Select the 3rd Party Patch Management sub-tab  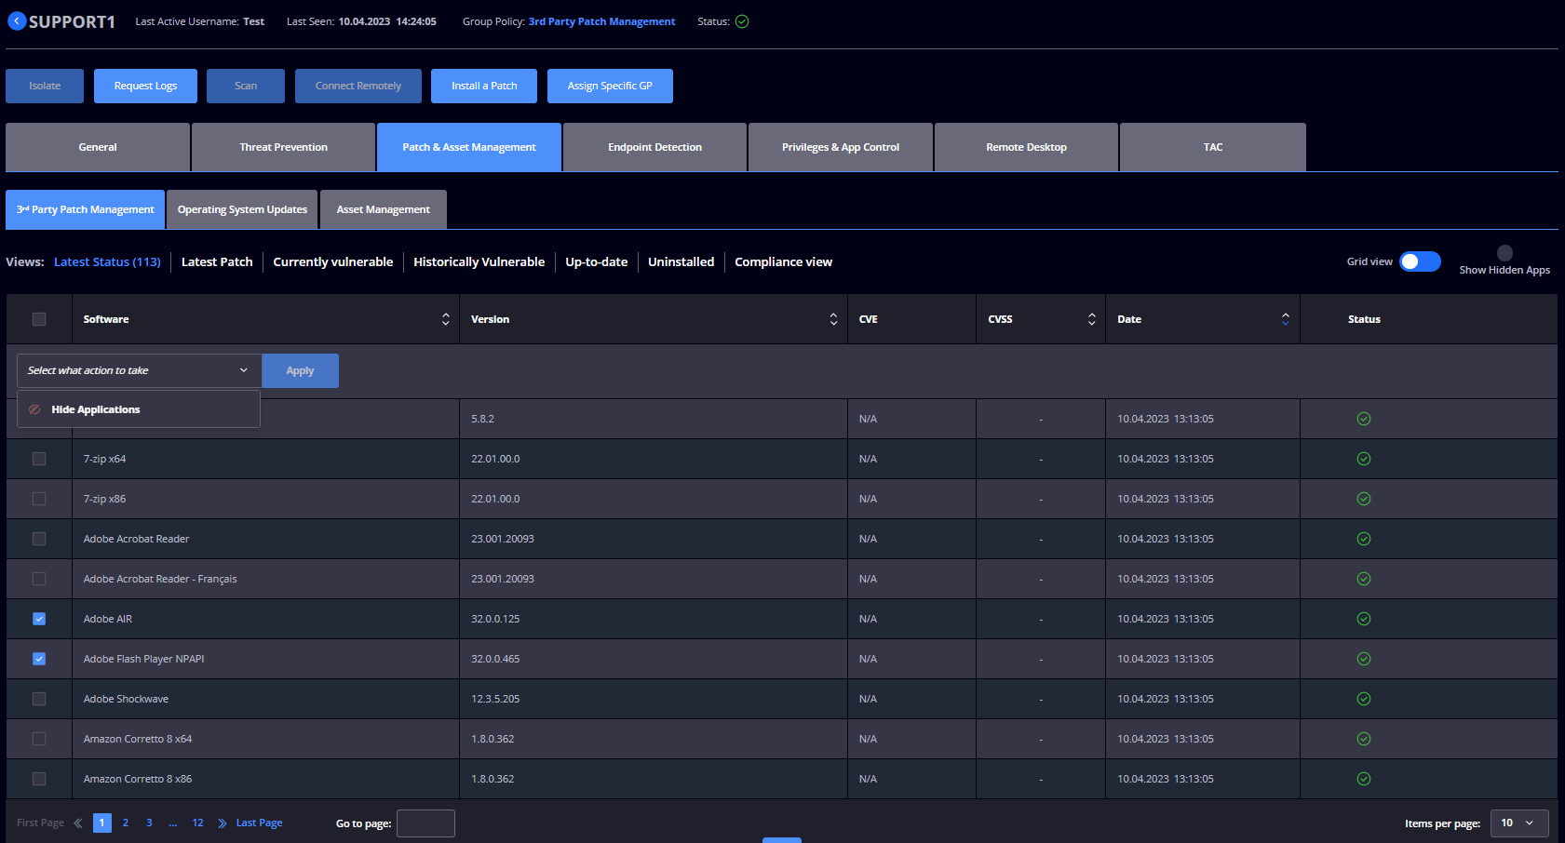click(x=86, y=209)
